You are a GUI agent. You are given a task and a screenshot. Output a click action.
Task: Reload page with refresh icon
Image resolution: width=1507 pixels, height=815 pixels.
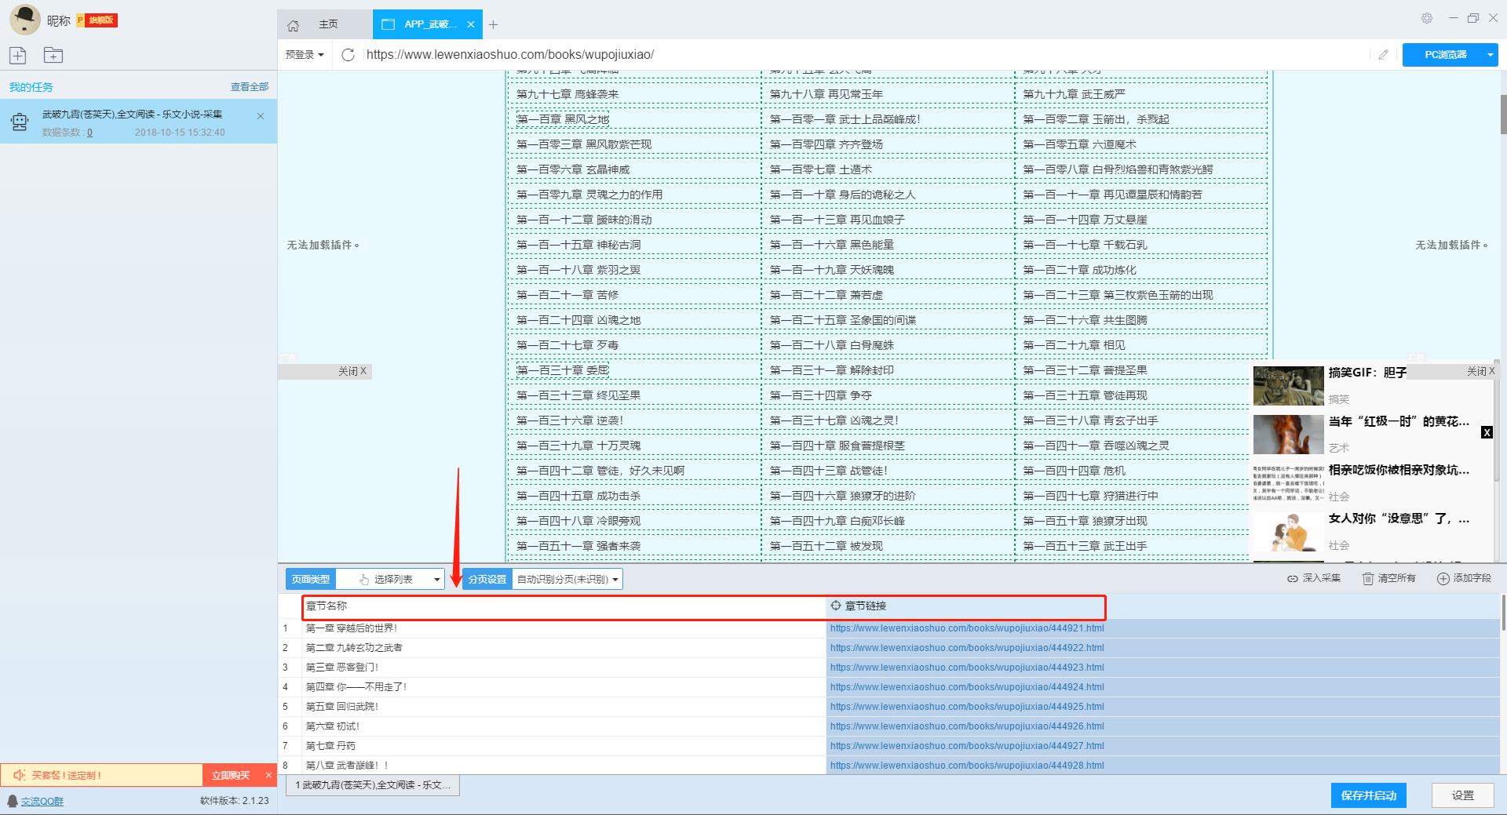pos(348,54)
